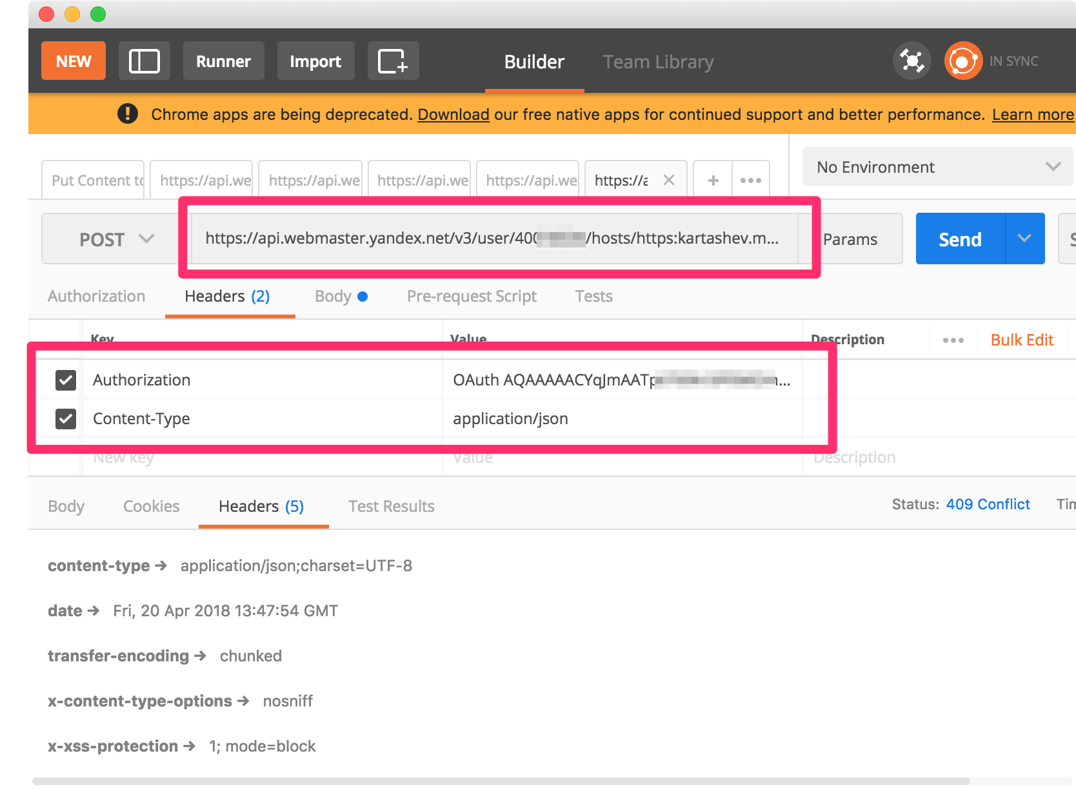Viewport: 1076px width, 789px height.
Task: Send the request with the Send button
Action: [x=960, y=239]
